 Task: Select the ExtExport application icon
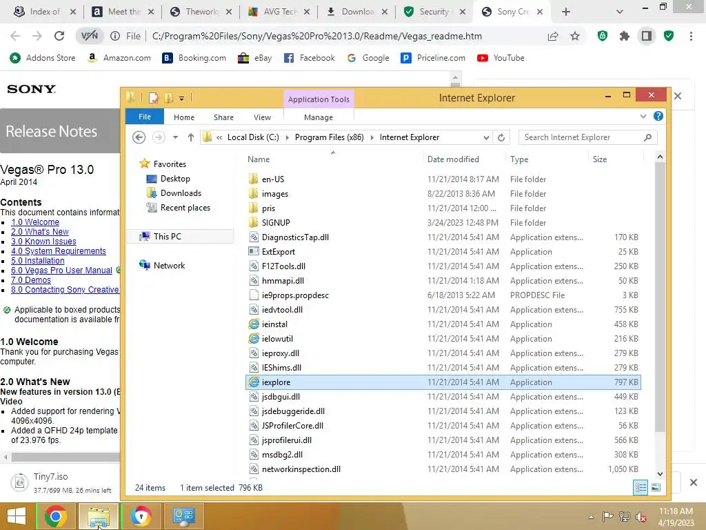coord(254,251)
